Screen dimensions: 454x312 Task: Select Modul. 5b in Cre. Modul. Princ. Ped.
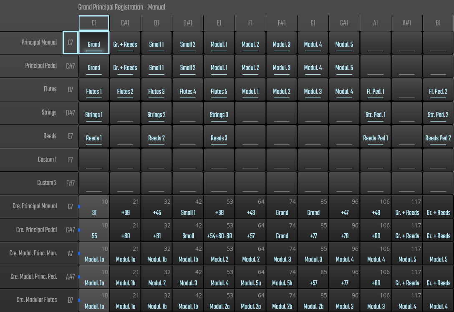tap(281, 277)
